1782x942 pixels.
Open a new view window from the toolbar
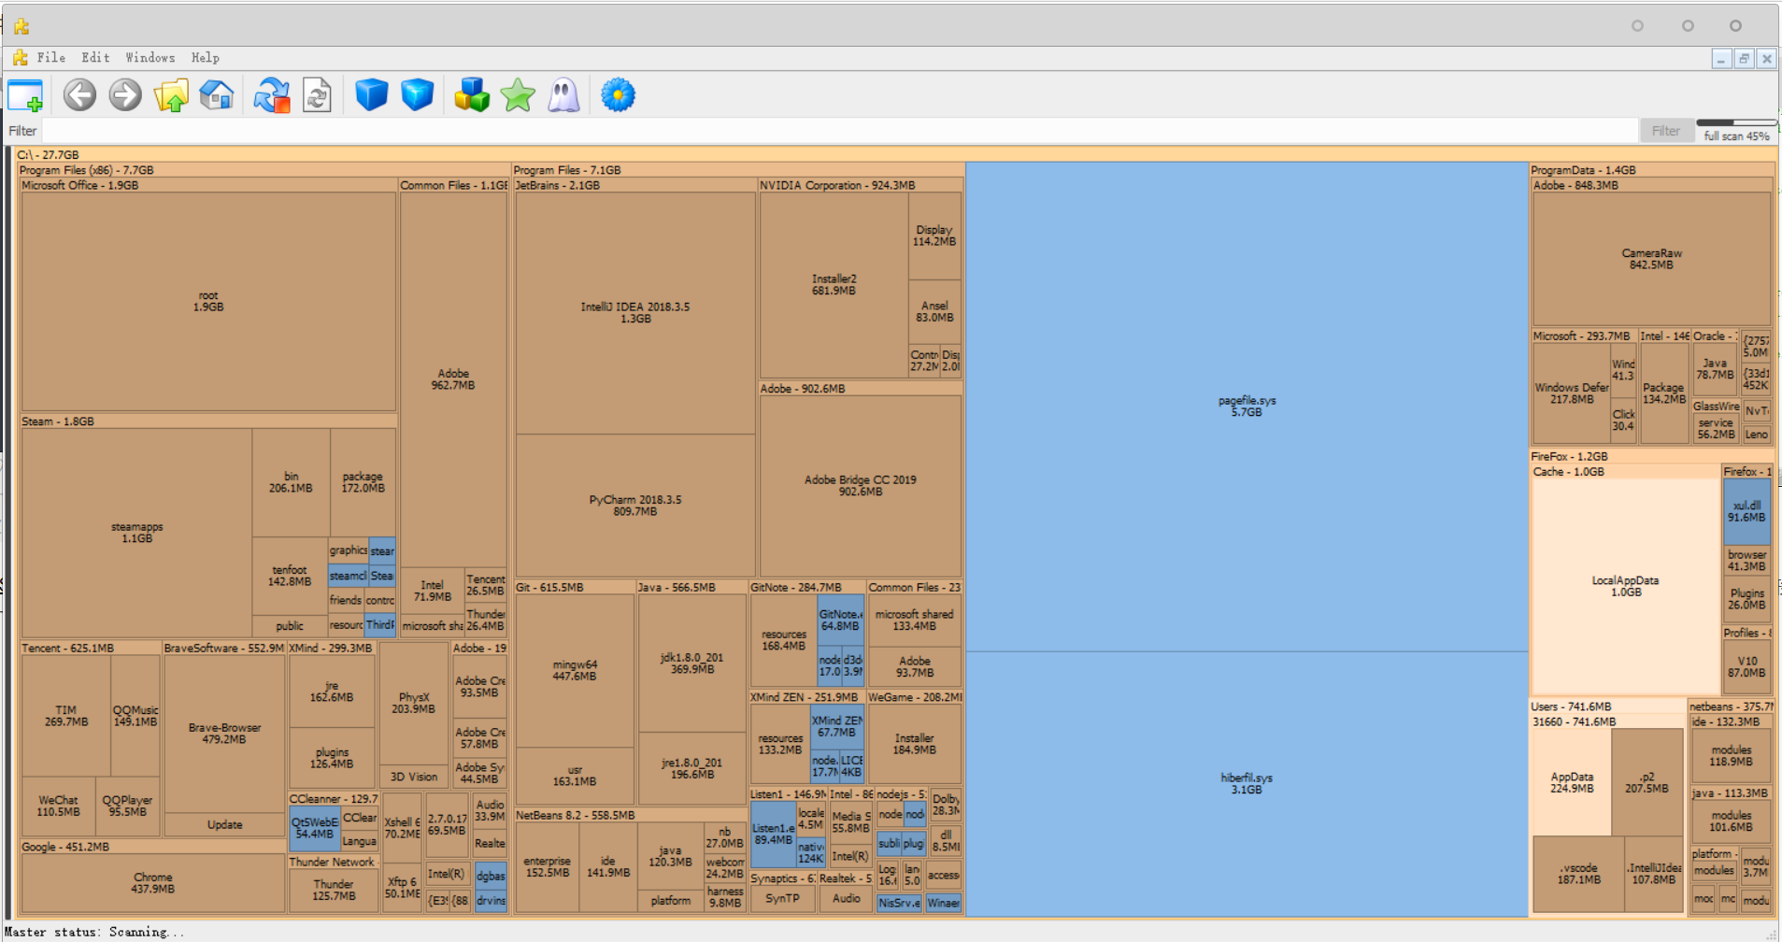pyautogui.click(x=25, y=95)
